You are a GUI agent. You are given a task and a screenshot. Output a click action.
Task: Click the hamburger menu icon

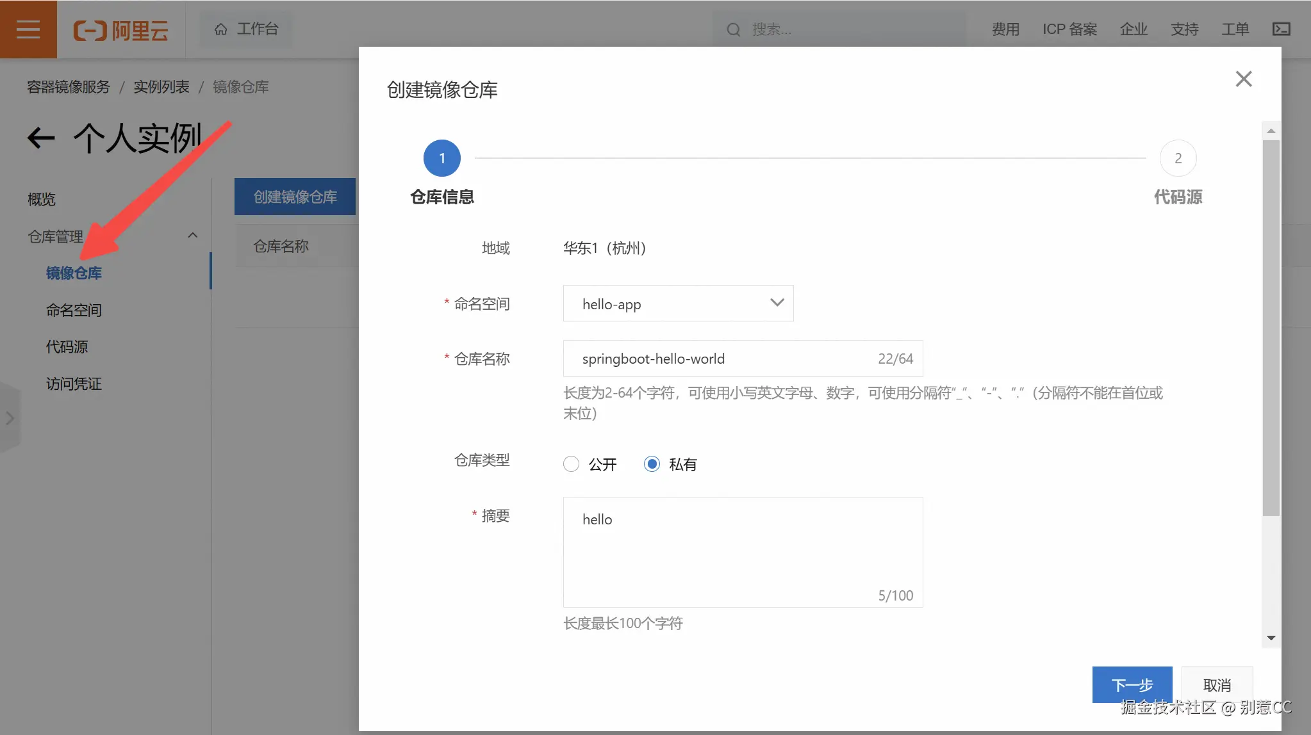[x=28, y=29]
